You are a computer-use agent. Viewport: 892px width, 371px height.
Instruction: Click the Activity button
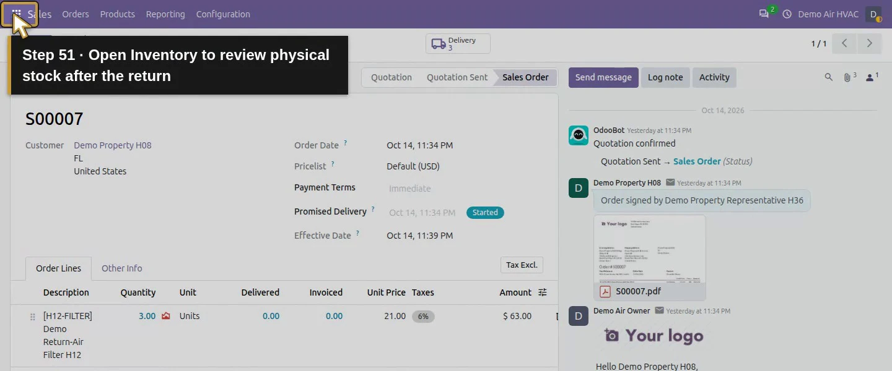pos(714,77)
